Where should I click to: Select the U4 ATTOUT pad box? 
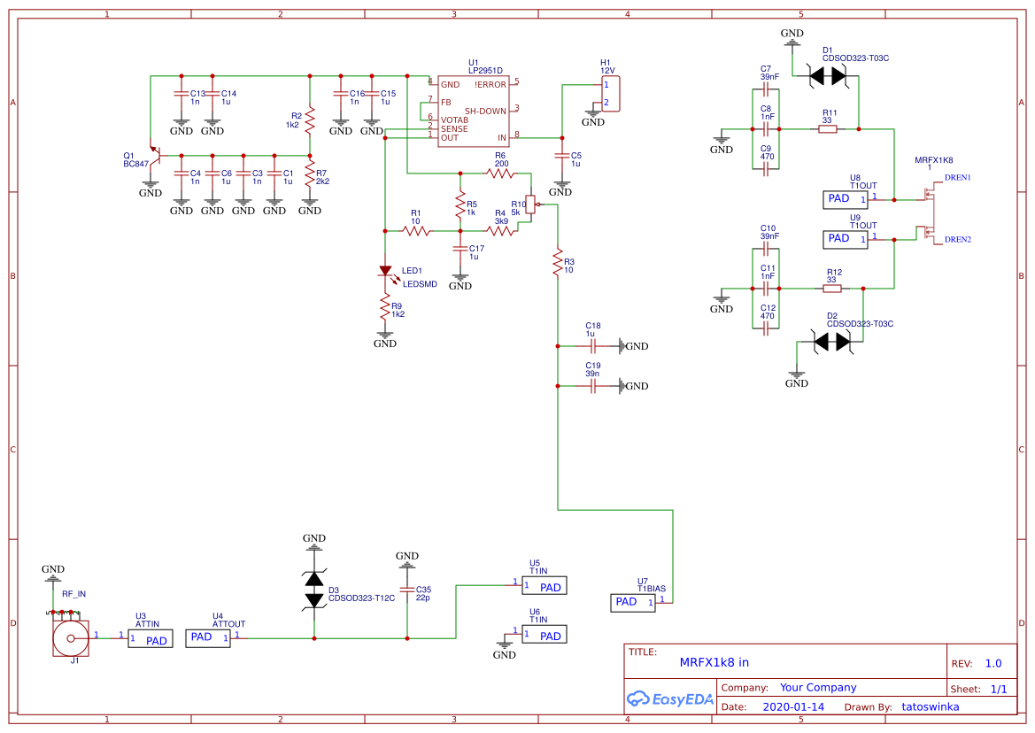(208, 638)
